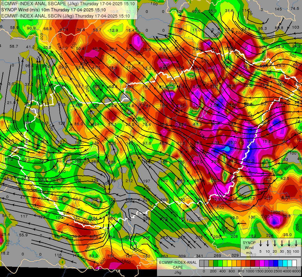
Task: Click the SBCIN title line at top
Action: (65, 16)
